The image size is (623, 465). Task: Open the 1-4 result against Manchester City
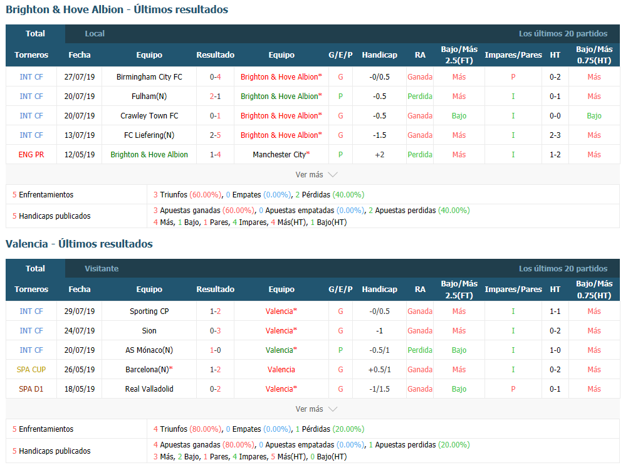pyautogui.click(x=215, y=155)
